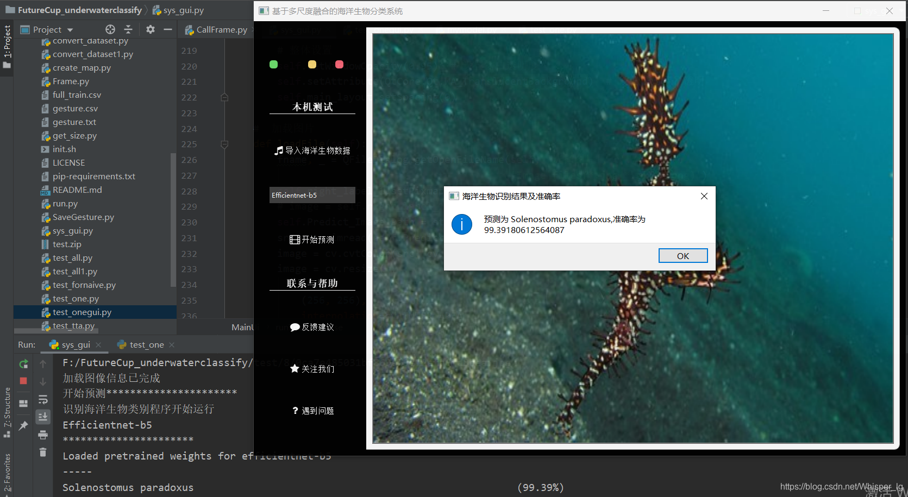Click the collapse all icon in Project panel
Viewport: 908px width, 497px height.
128,29
